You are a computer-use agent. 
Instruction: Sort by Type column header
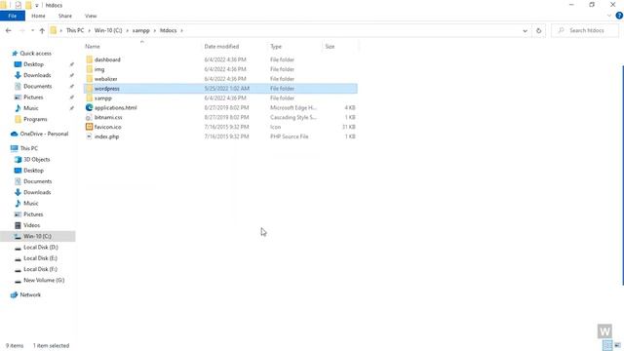(276, 47)
